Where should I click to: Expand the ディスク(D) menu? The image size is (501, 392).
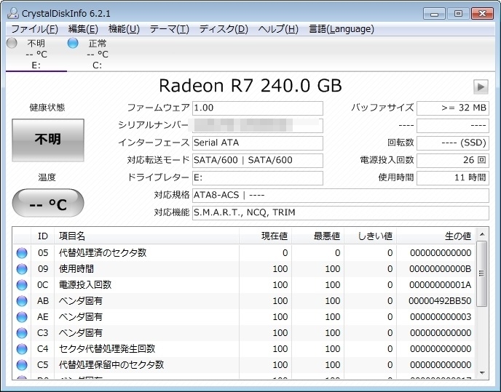(x=224, y=29)
